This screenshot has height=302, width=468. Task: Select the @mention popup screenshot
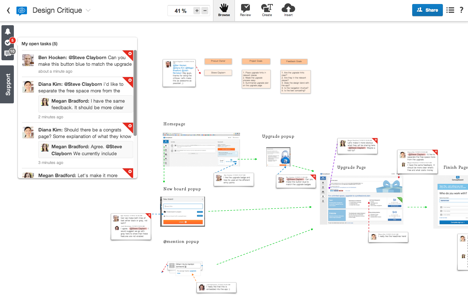(x=185, y=268)
